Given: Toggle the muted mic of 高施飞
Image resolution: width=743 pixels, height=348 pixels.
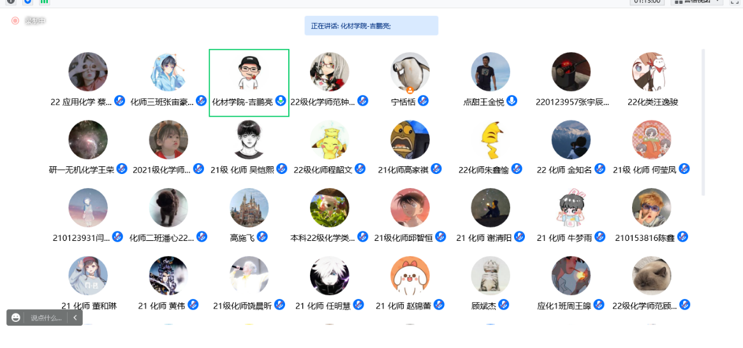Looking at the screenshot, I should point(263,236).
